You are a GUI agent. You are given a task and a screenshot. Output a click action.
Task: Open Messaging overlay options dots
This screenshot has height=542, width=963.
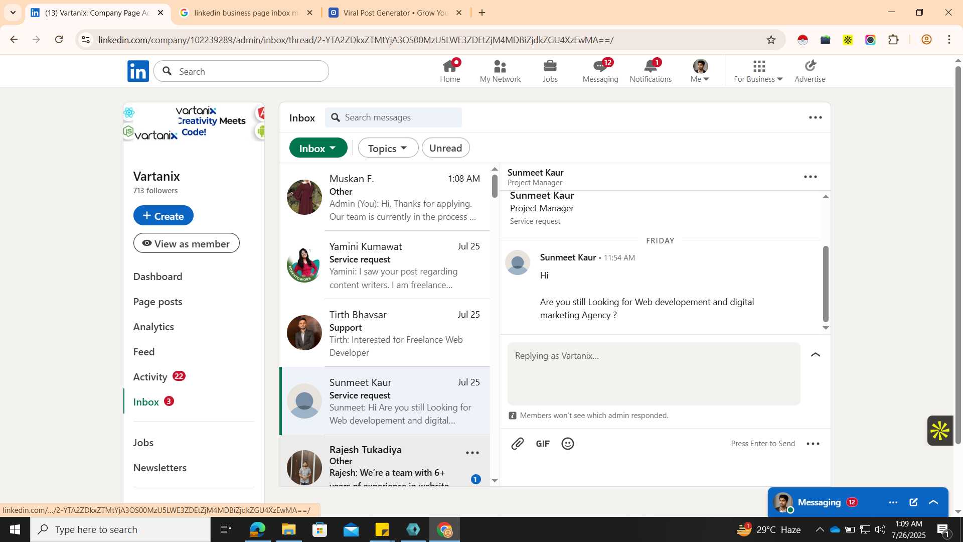tap(893, 502)
